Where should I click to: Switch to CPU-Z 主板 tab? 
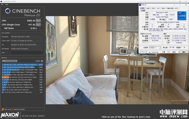(x=148, y=8)
